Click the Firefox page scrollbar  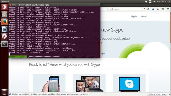(170, 27)
